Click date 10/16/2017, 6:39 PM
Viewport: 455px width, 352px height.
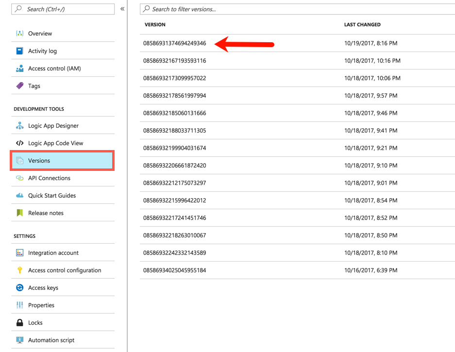371,270
